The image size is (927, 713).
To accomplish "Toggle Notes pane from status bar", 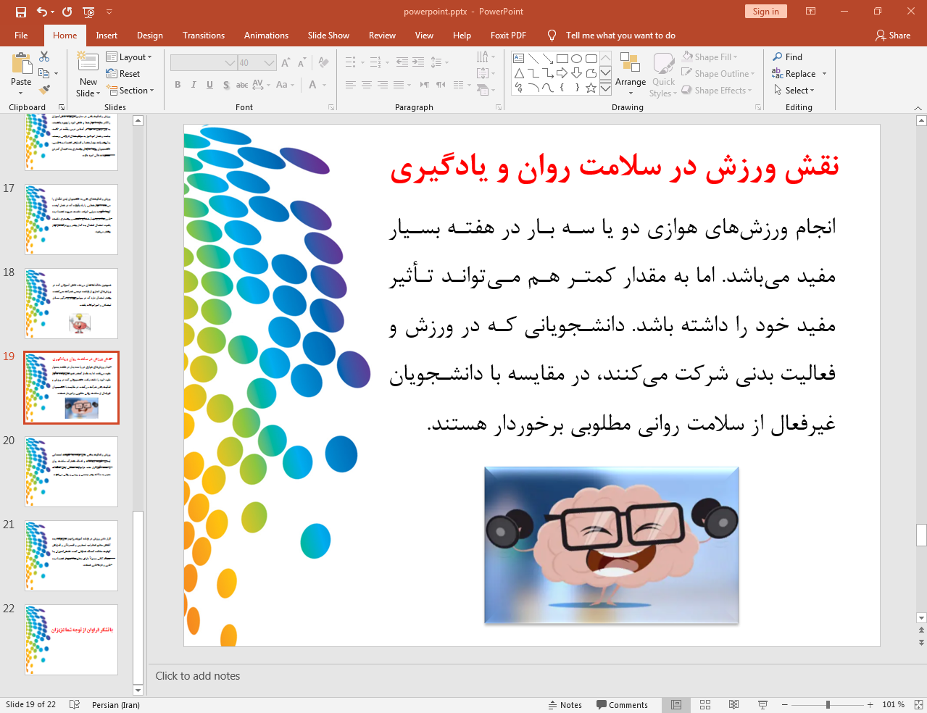I will click(x=565, y=705).
